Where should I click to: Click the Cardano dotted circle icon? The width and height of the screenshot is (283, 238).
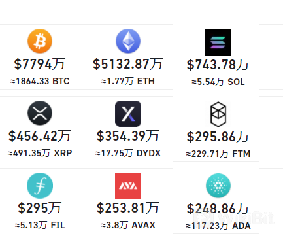tap(218, 186)
